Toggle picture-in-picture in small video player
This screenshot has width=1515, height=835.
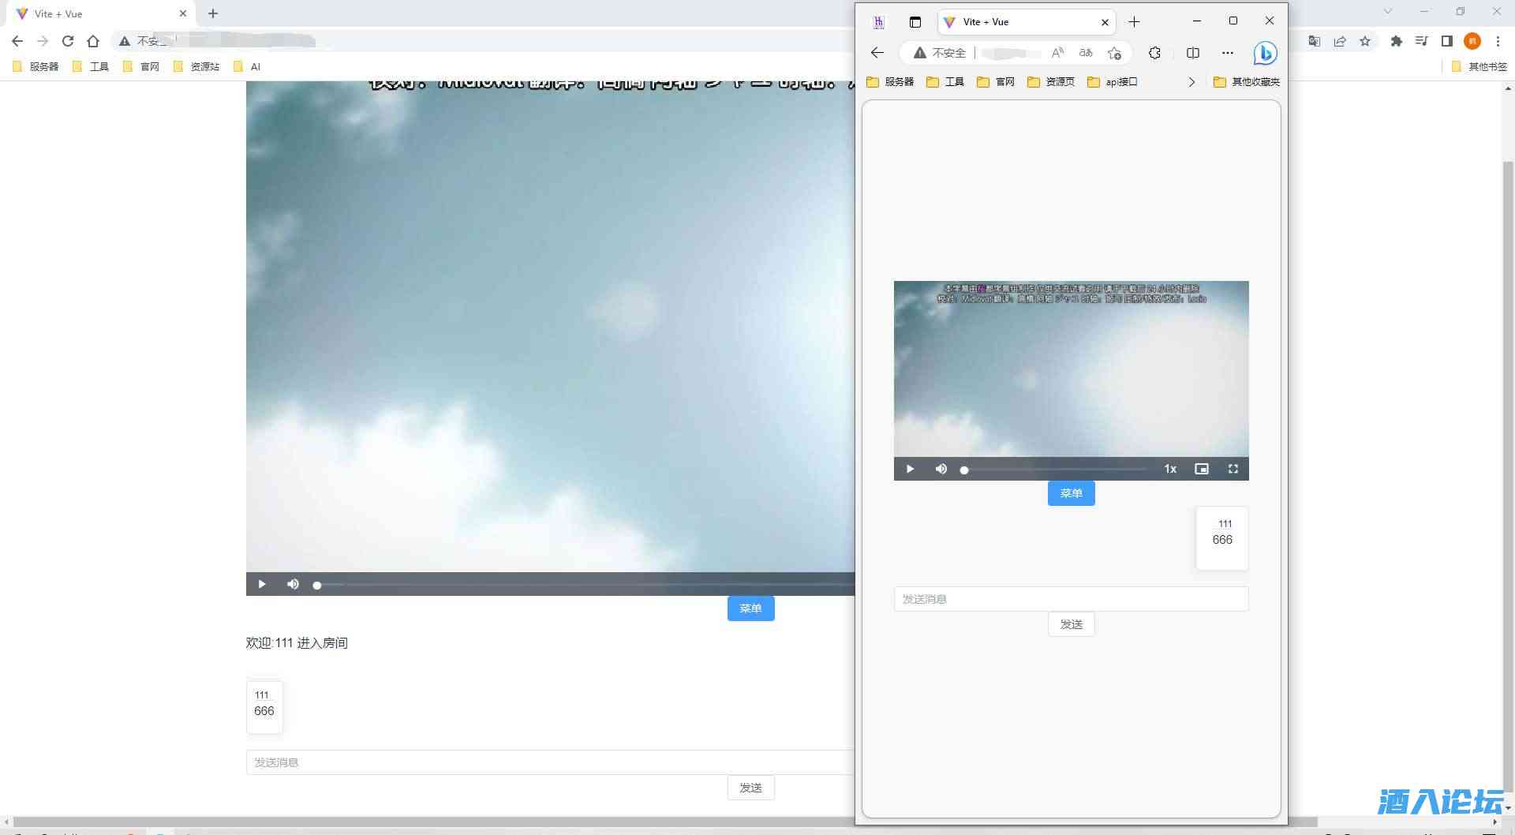[x=1201, y=469]
